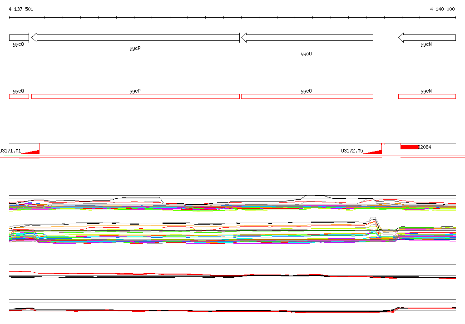
Task: Click the yycN gene arrow
Action: 427,38
